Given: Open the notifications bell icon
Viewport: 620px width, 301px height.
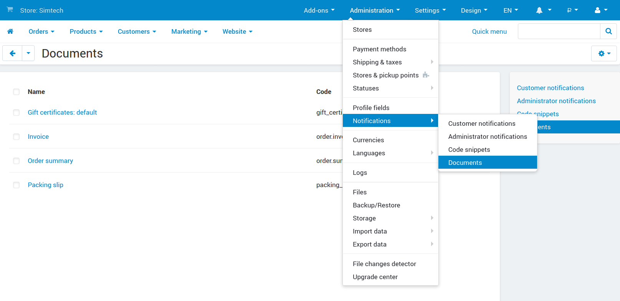Looking at the screenshot, I should pos(539,10).
